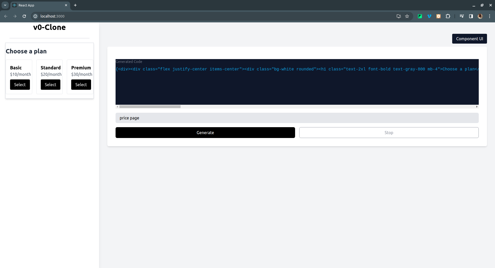Image resolution: width=495 pixels, height=268 pixels.
Task: Click the $20/month price text
Action: [51, 74]
